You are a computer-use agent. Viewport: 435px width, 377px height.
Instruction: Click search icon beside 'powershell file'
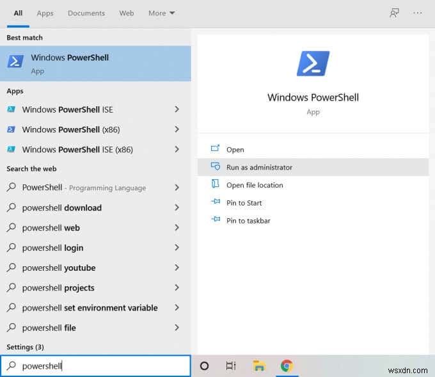click(11, 328)
